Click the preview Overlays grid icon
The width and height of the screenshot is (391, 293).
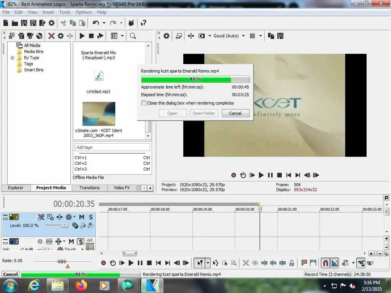252,36
